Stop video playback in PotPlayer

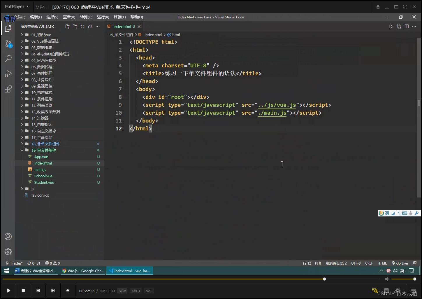click(x=23, y=291)
